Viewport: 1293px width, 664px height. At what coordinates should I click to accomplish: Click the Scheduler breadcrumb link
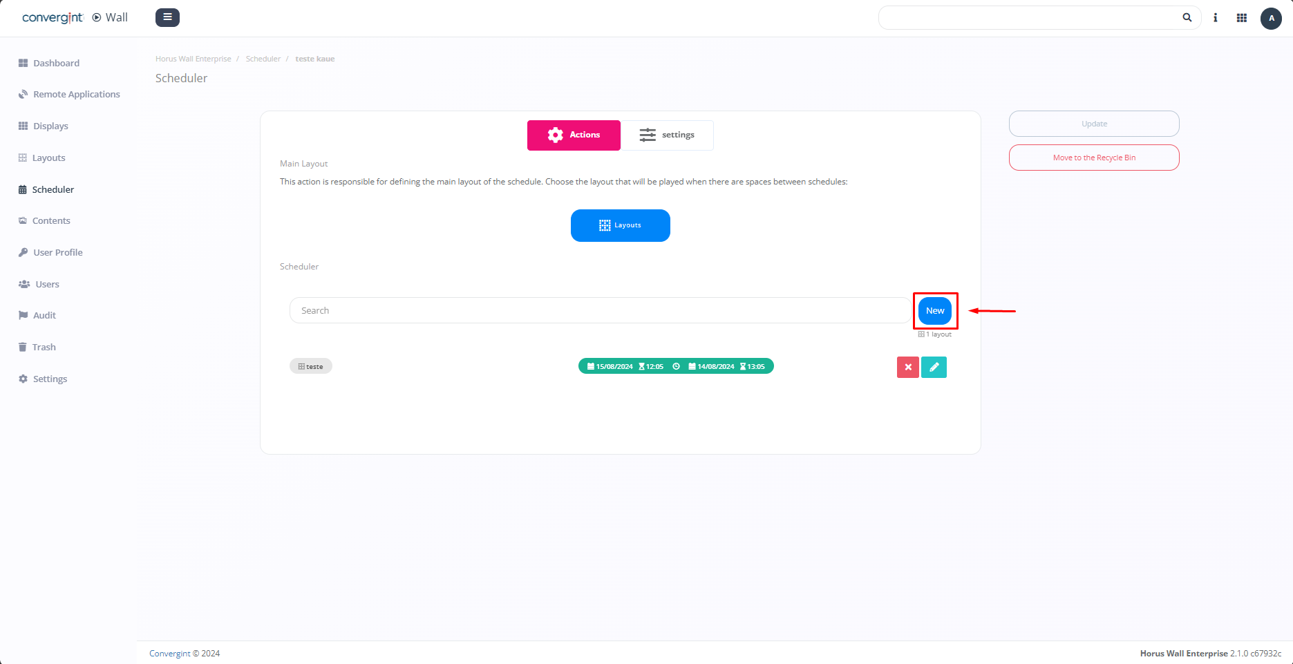click(x=263, y=59)
